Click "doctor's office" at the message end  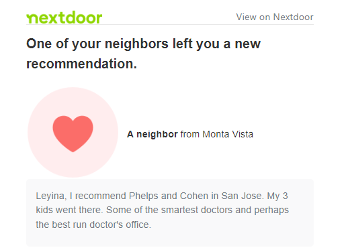click(x=120, y=225)
